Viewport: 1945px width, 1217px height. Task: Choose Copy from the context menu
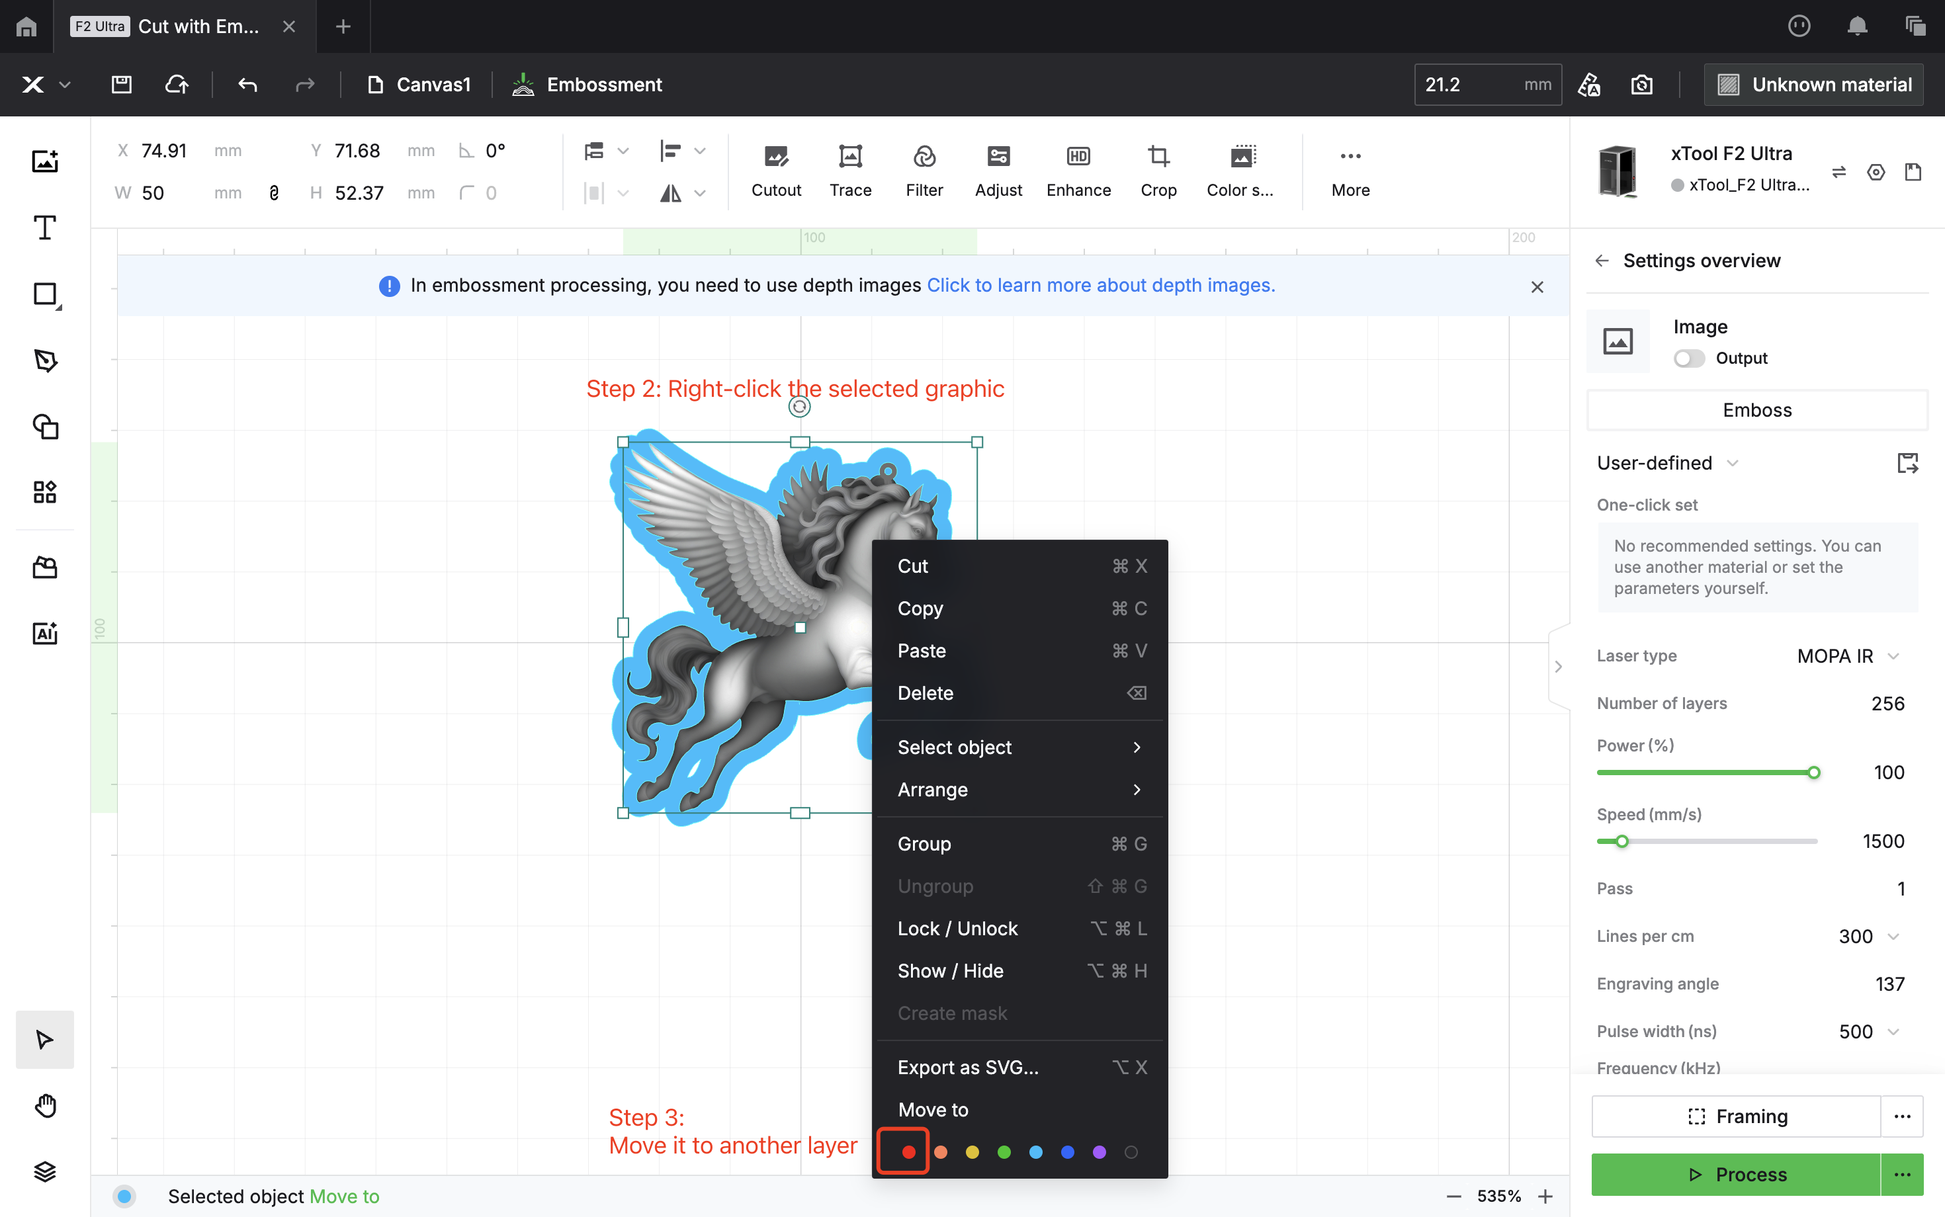pos(1020,608)
